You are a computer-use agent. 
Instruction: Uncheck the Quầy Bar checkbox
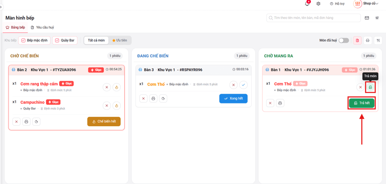57,40
